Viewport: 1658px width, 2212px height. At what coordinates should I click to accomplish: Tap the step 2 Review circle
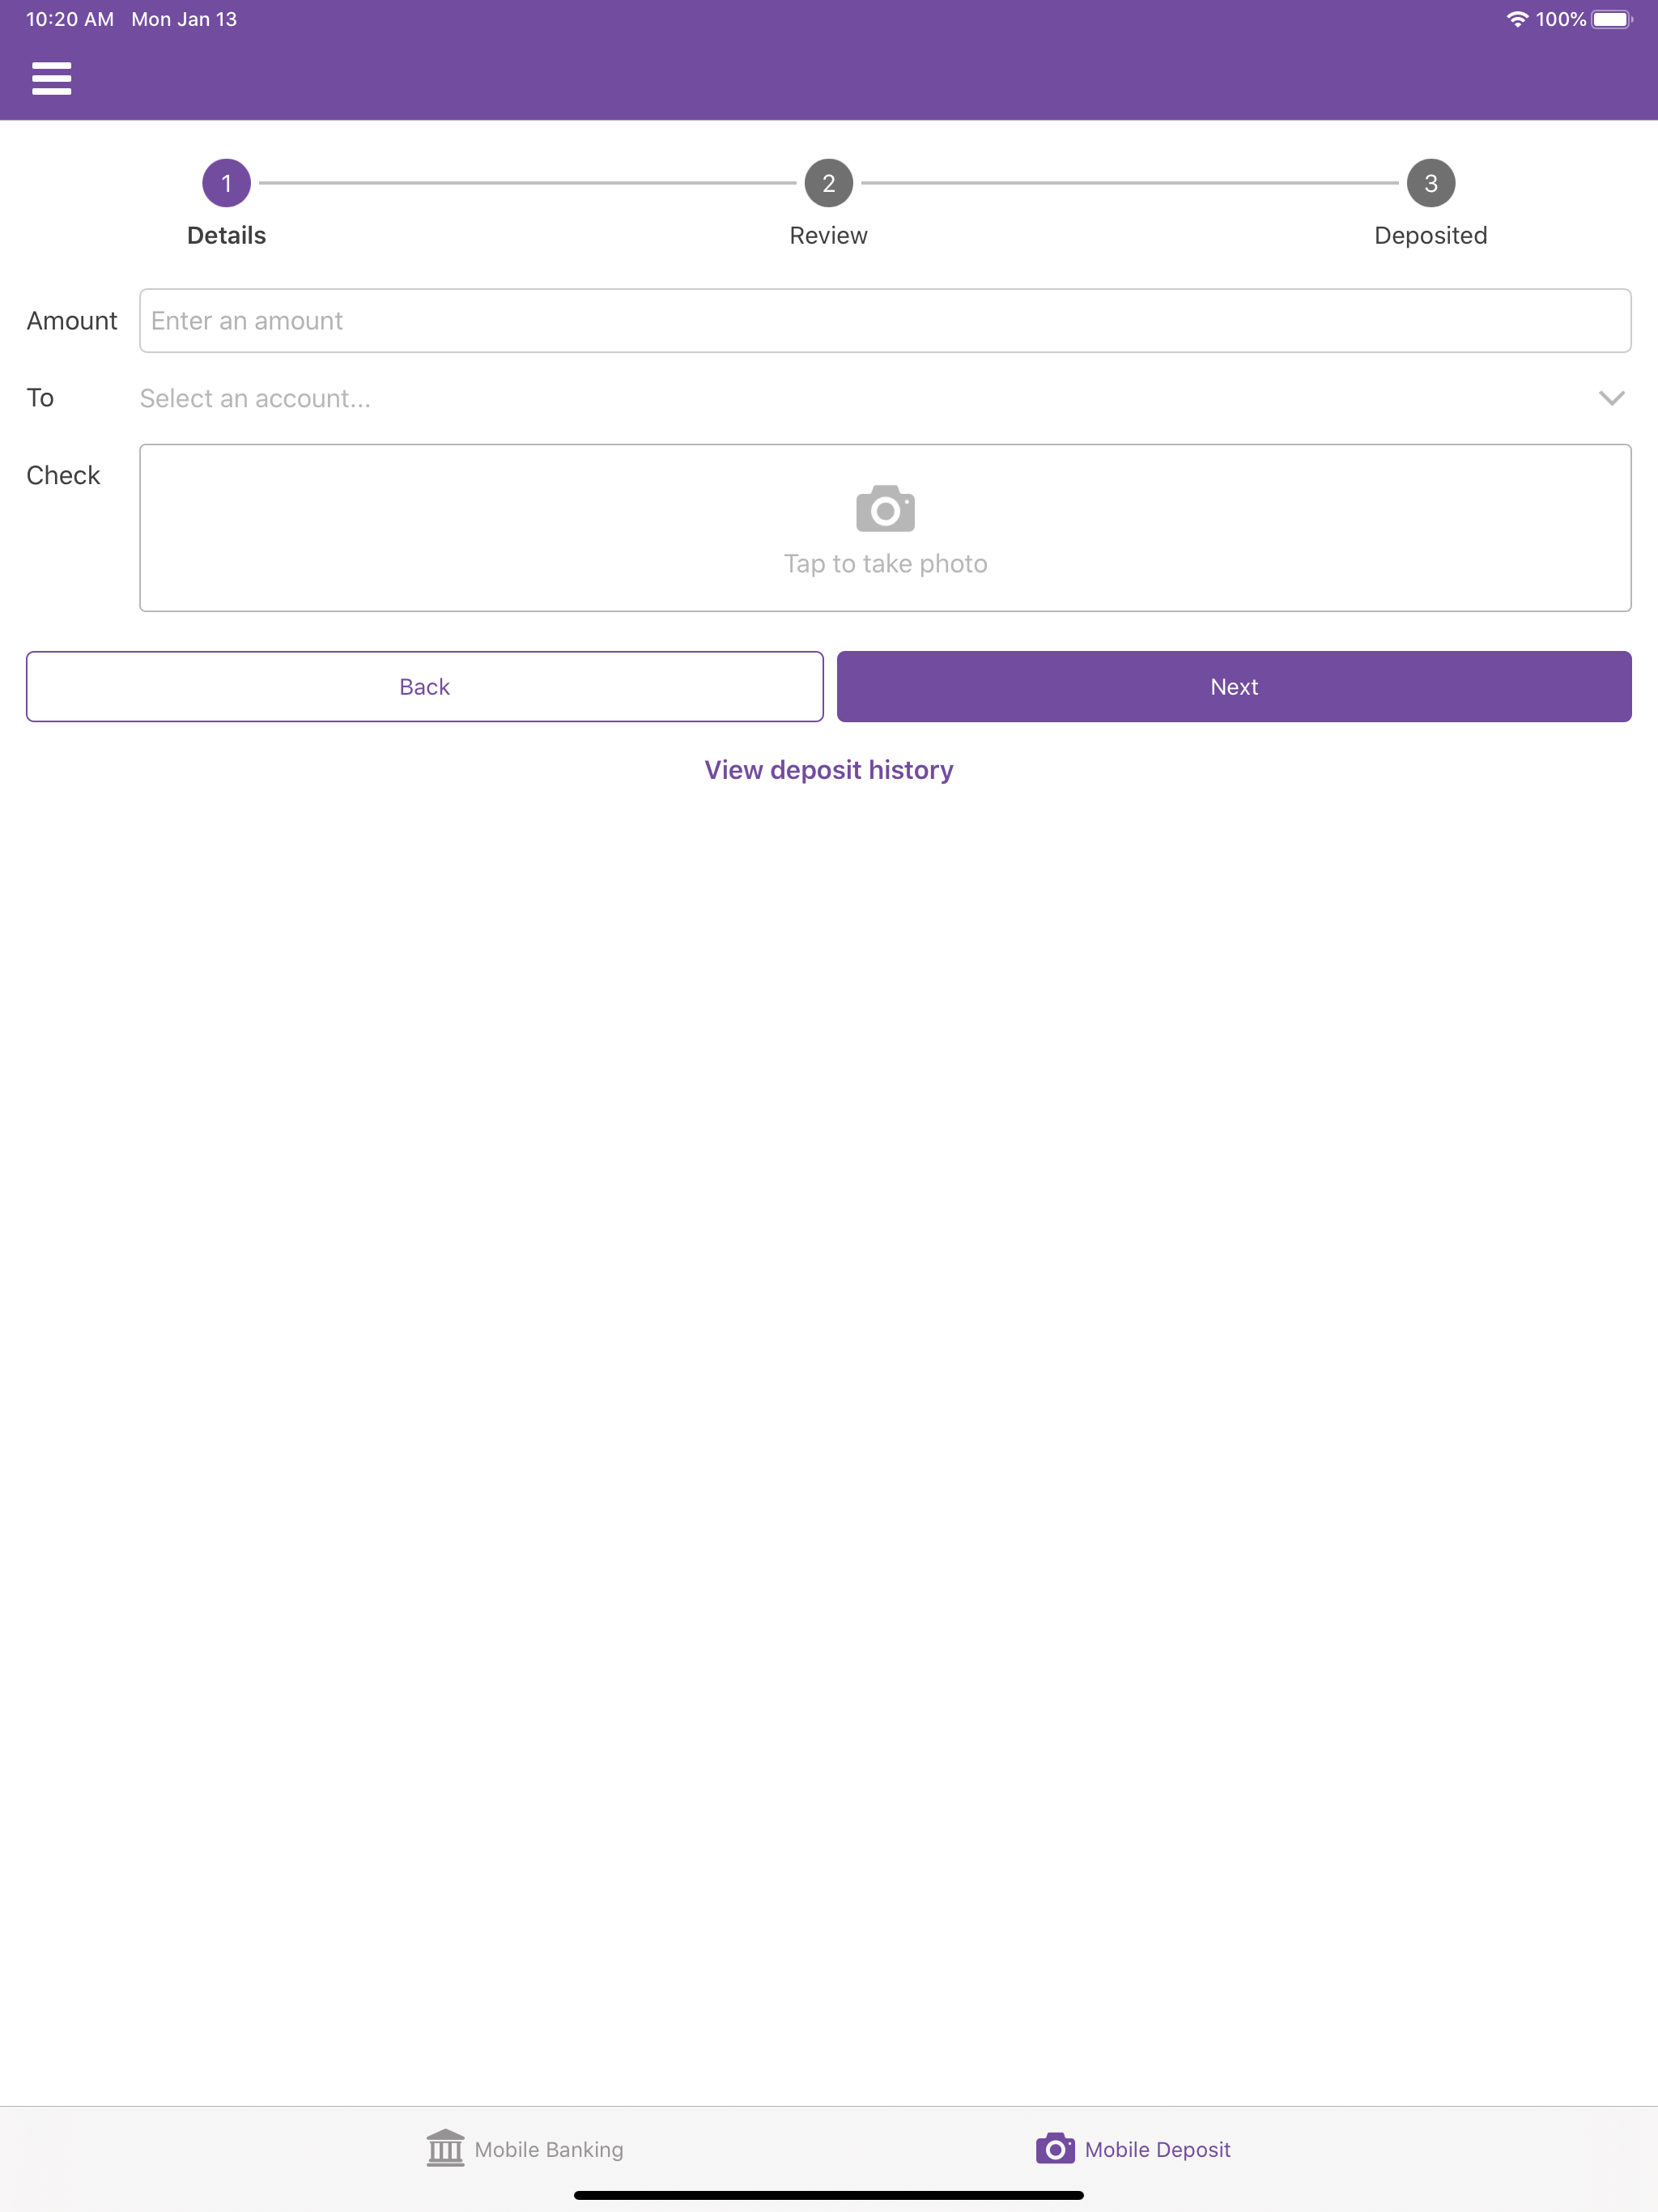pos(829,183)
